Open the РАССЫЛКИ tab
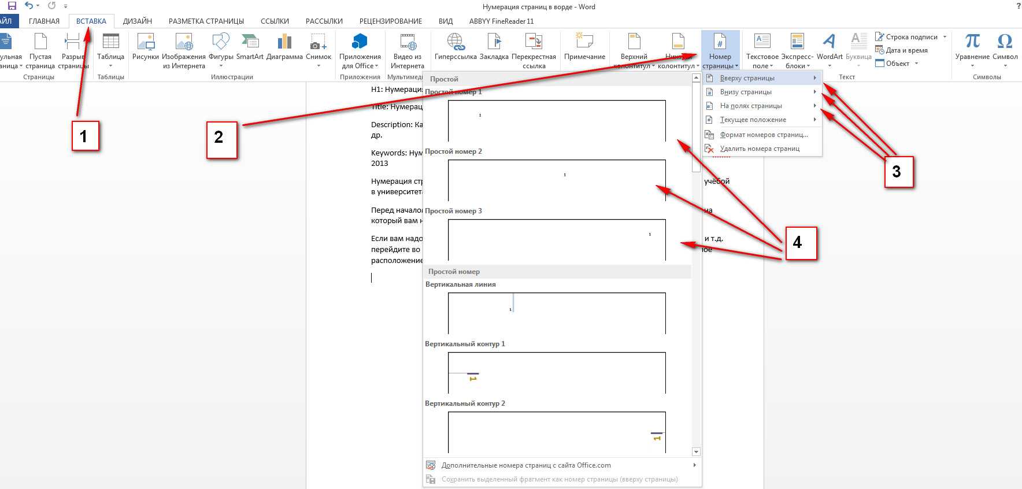The height and width of the screenshot is (489, 1022). coord(324,21)
